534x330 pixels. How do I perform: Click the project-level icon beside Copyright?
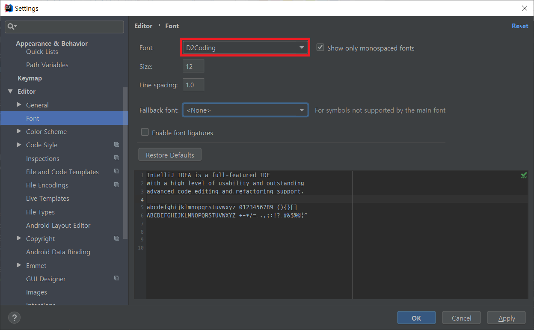tap(116, 238)
